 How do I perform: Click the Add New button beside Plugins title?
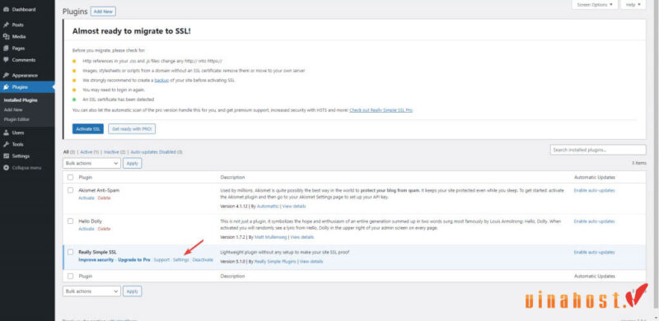[x=103, y=12]
